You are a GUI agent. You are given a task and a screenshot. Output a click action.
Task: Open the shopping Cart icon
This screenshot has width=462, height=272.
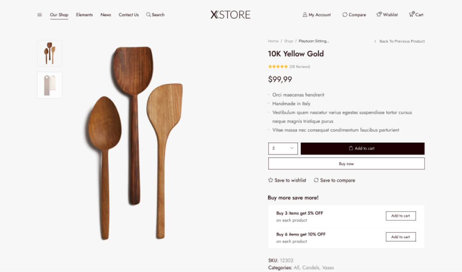[x=411, y=14]
